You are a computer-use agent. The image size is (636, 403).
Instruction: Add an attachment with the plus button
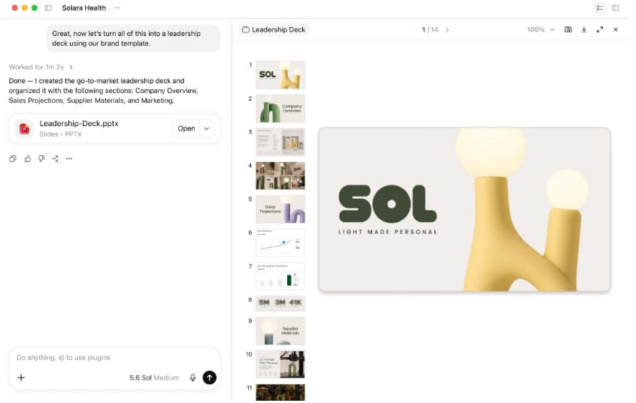22,380
